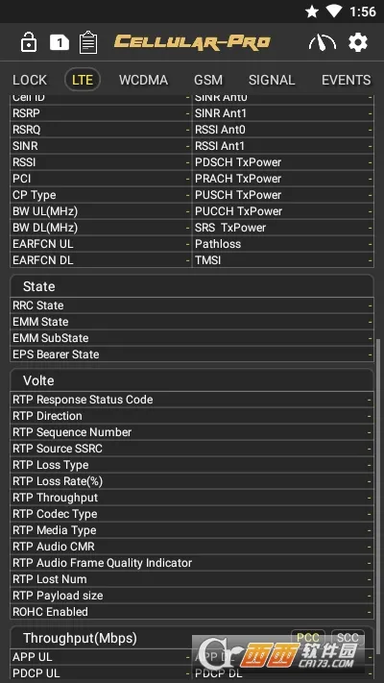Tap the Cellular-Pro logo
This screenshot has width=384, height=683.
[x=192, y=42]
